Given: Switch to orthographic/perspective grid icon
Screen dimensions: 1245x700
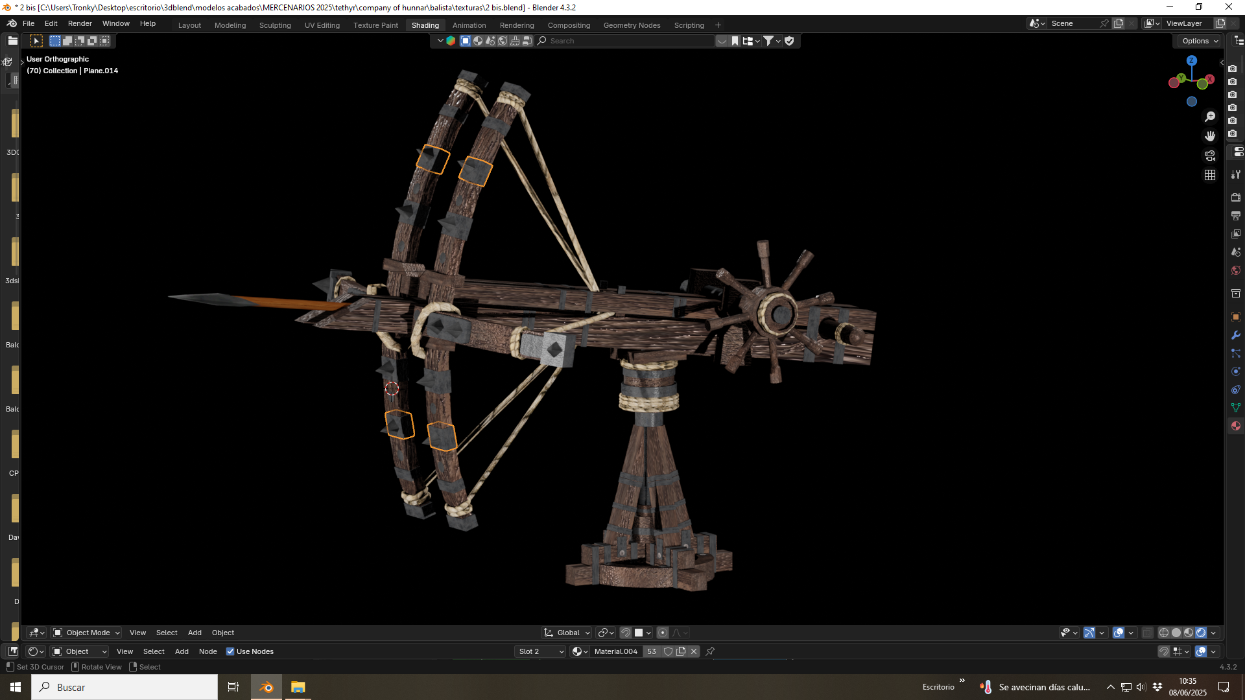Looking at the screenshot, I should click(x=1210, y=175).
